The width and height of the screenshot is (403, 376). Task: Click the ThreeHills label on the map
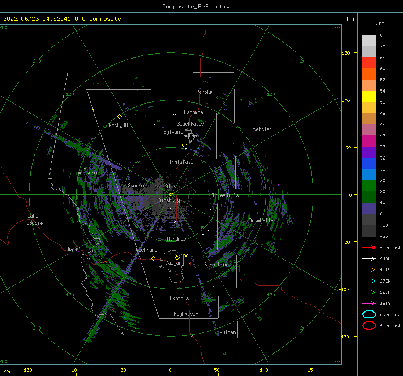[x=225, y=195]
